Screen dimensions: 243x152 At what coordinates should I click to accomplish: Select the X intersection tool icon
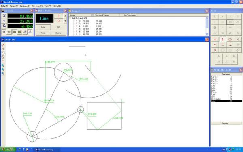(x=238, y=39)
